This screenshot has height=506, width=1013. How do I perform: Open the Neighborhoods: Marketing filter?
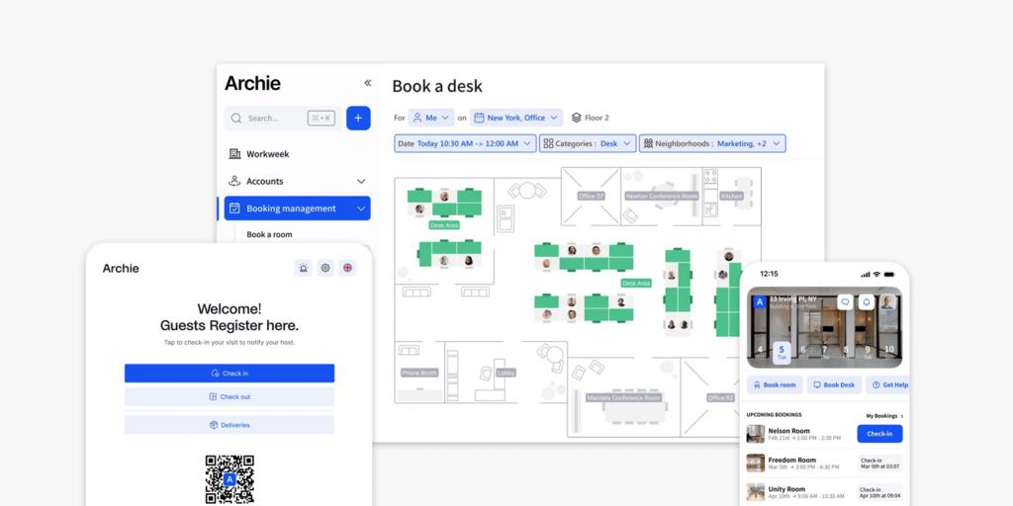(712, 143)
